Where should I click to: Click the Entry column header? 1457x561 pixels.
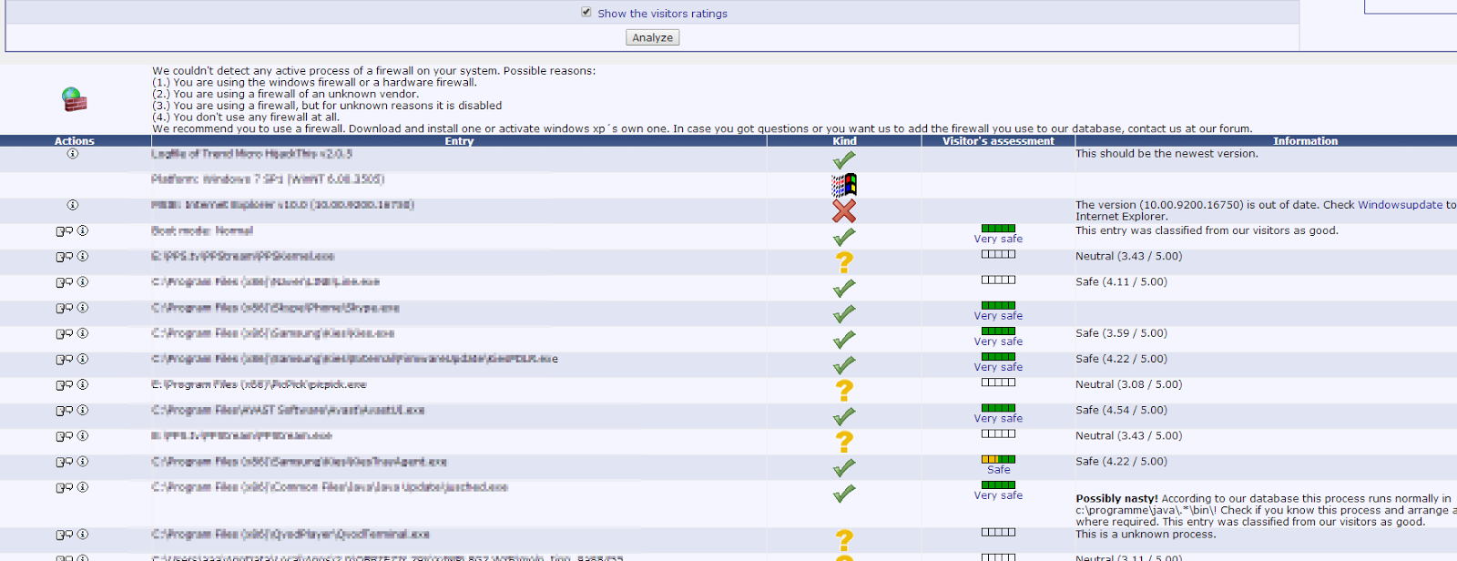tap(459, 141)
